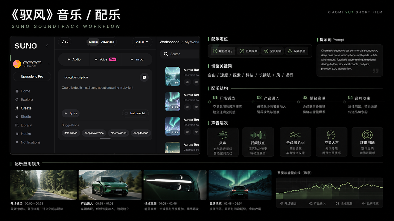Click the aurora night driving thumbnail
Screen dimensions: 394x221
[x=240, y=185]
